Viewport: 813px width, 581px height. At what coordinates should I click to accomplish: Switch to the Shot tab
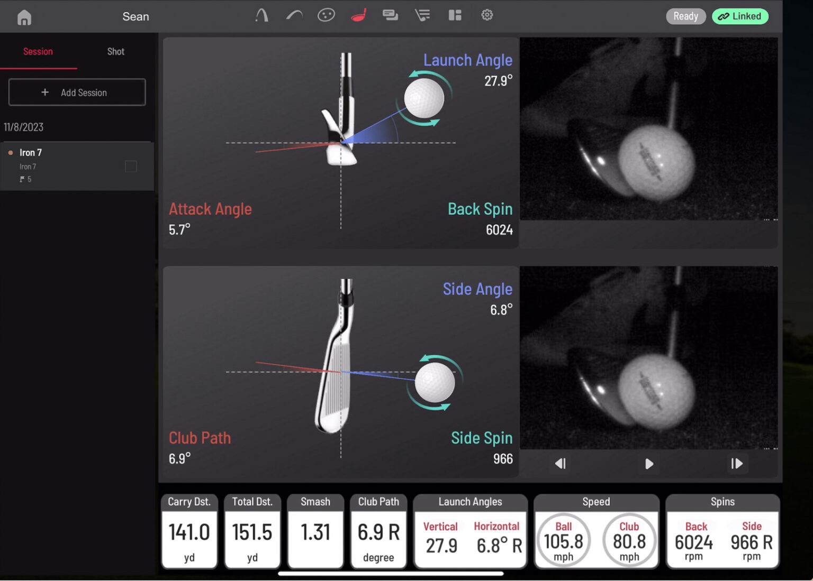tap(115, 51)
